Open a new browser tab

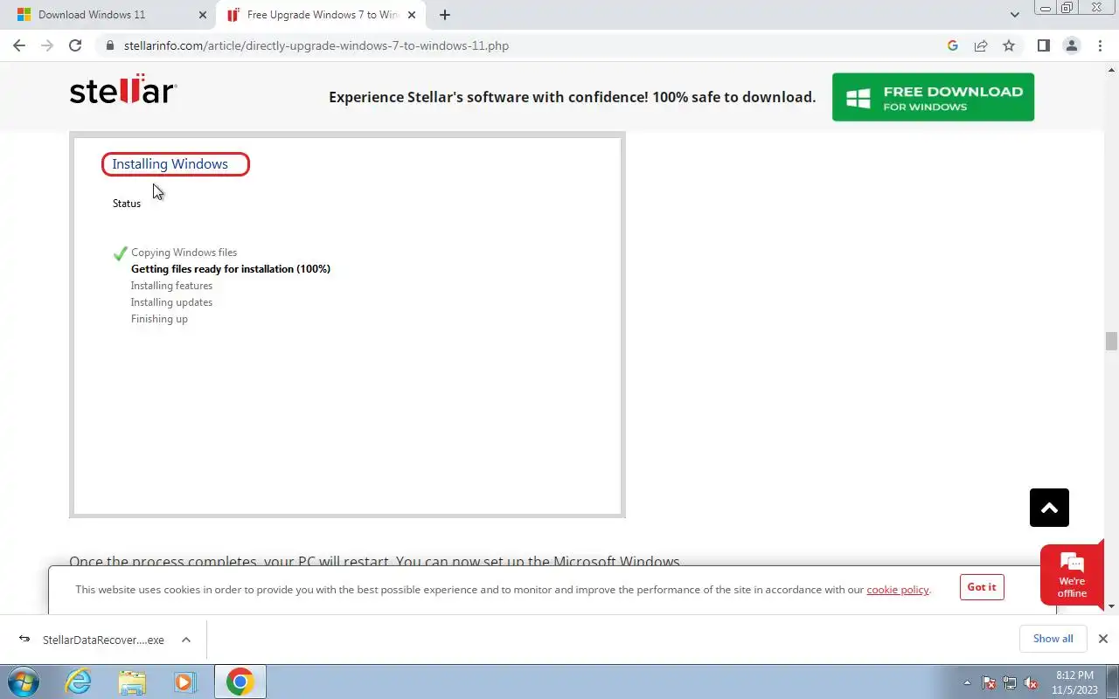click(445, 15)
